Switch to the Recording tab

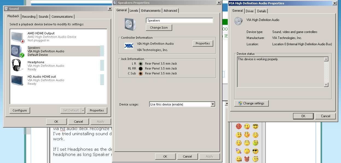[29, 17]
